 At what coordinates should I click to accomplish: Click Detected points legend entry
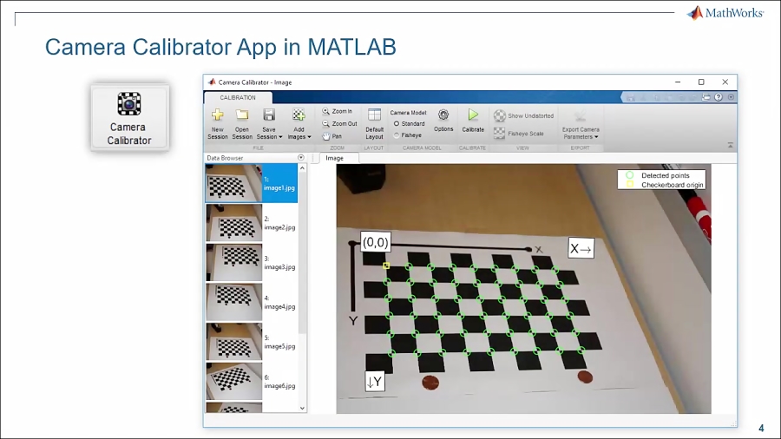659,175
